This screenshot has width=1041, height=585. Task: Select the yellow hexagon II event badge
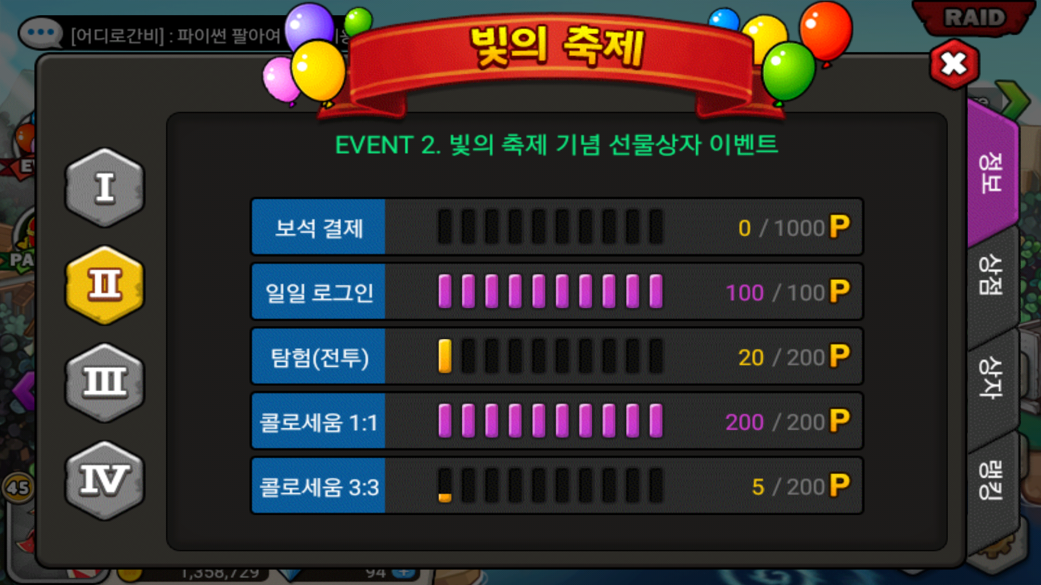(105, 285)
